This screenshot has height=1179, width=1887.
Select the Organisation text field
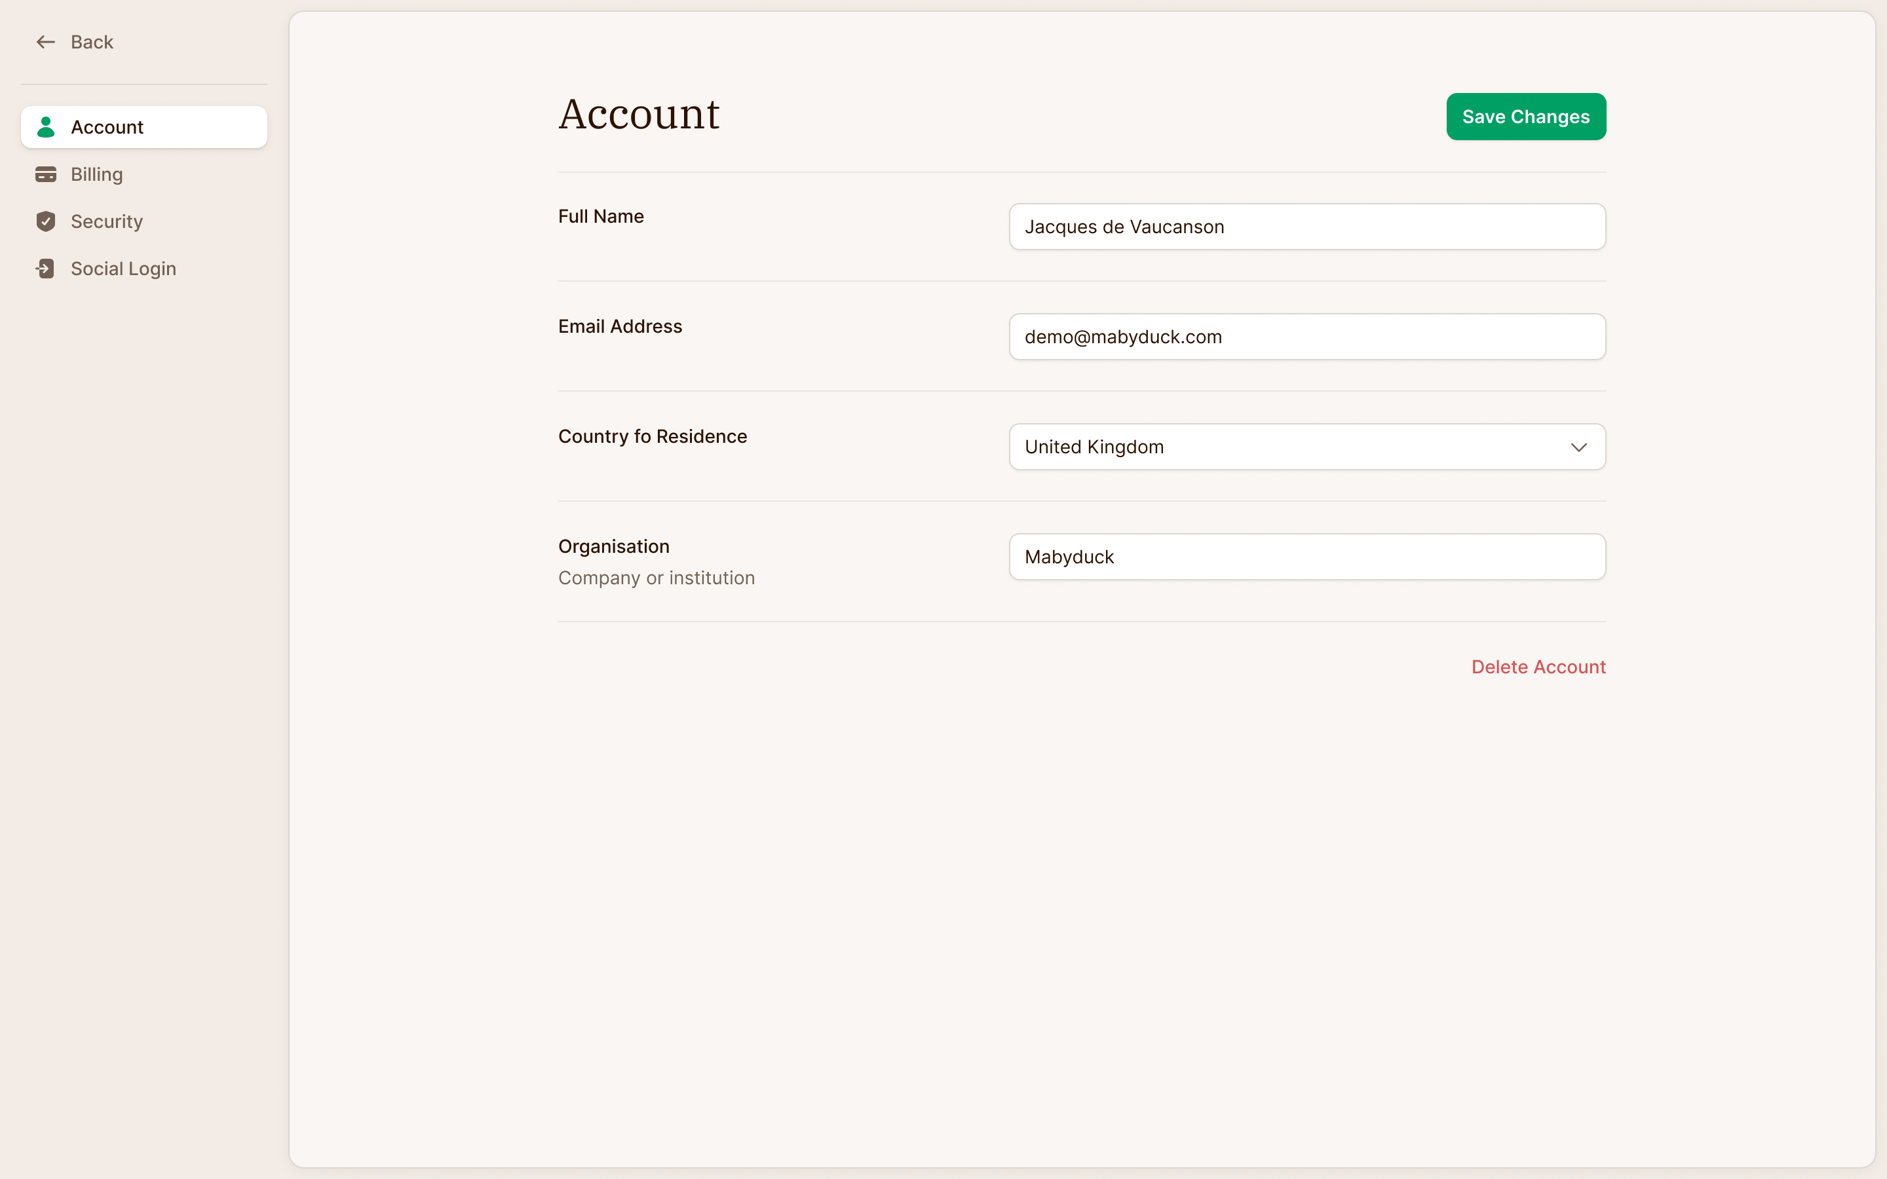1308,557
